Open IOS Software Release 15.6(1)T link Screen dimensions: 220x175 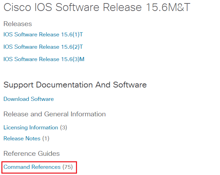click(43, 34)
